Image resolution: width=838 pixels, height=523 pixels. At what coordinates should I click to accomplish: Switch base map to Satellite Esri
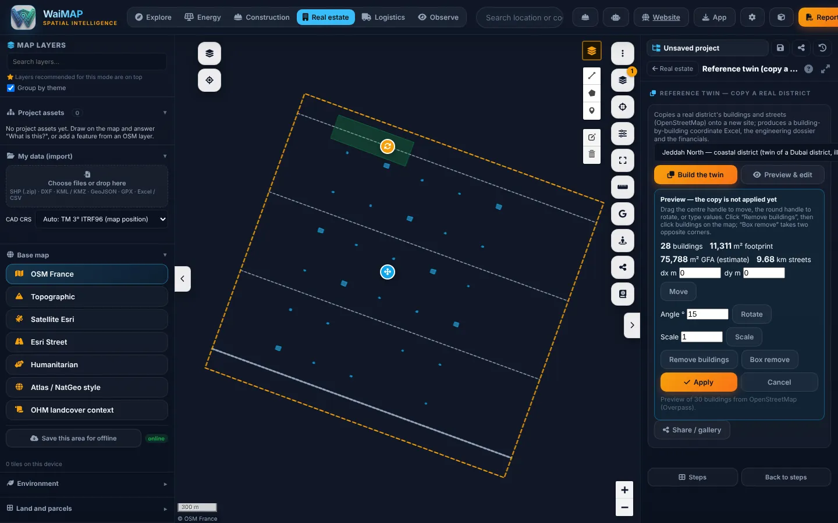coord(87,320)
